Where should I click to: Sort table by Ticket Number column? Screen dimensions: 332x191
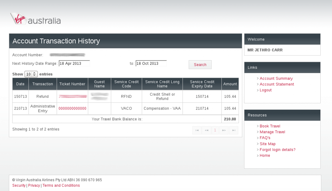click(x=72, y=84)
